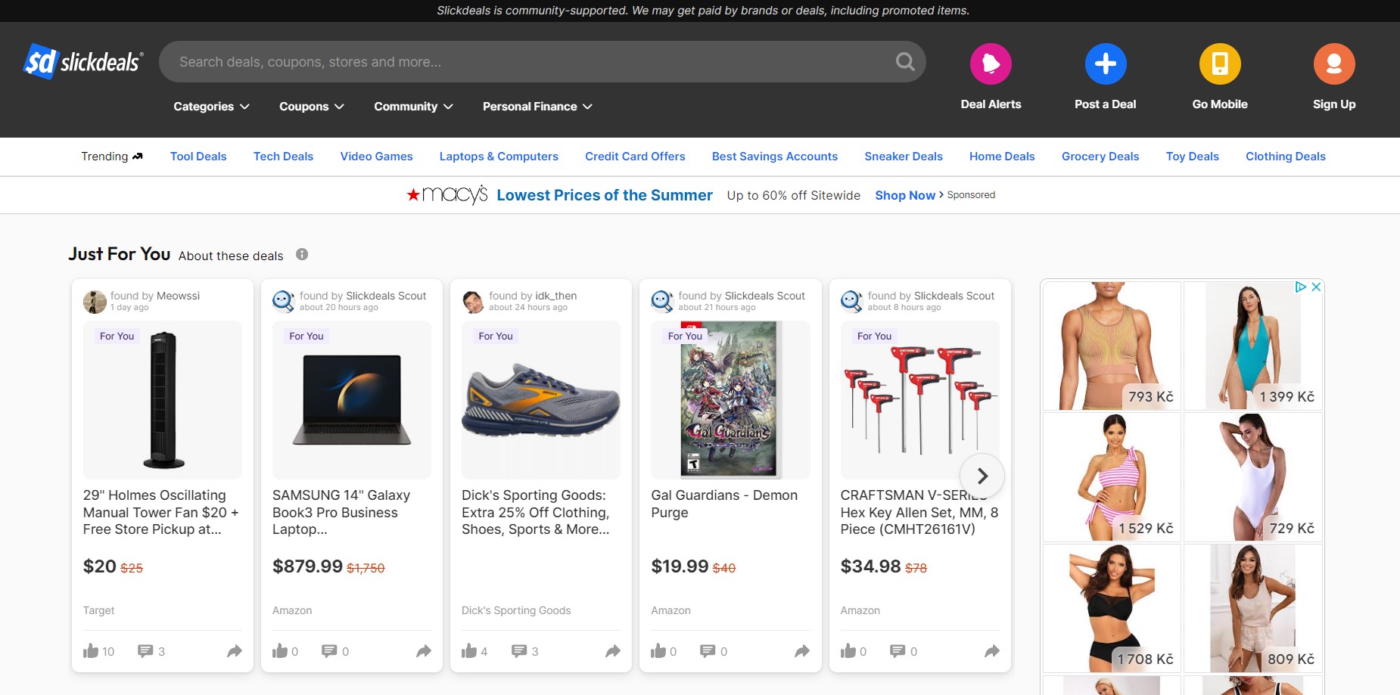The height and width of the screenshot is (695, 1400).
Task: Click idk_then's user avatar
Action: click(x=473, y=302)
